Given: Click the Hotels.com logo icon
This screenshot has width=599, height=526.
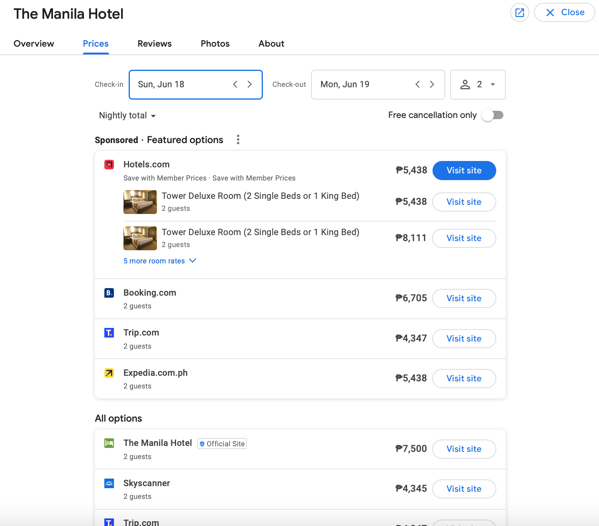Looking at the screenshot, I should 109,165.
